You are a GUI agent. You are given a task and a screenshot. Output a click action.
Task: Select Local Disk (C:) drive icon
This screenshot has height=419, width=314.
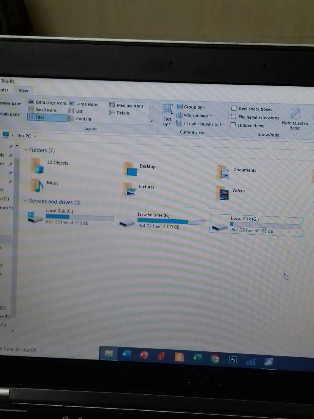[x=35, y=217]
